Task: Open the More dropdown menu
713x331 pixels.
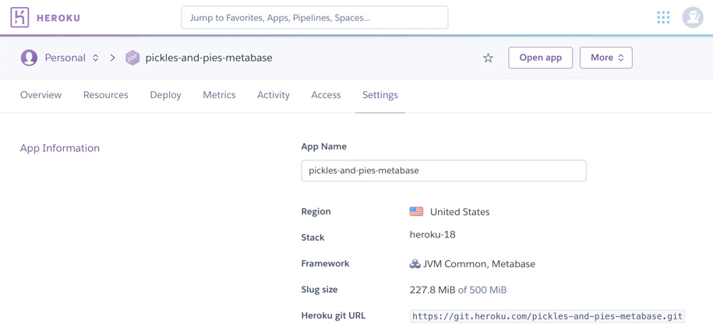Action: tap(605, 58)
